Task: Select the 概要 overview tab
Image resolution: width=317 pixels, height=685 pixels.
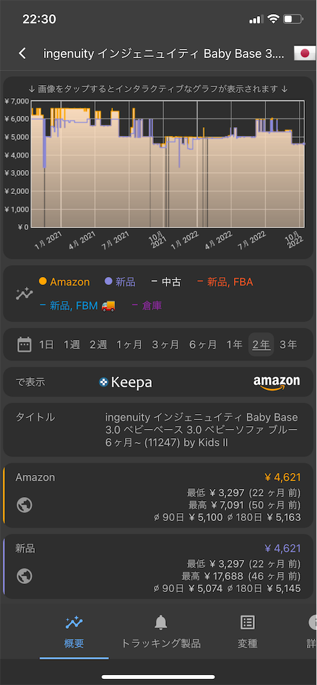Action: [74, 631]
